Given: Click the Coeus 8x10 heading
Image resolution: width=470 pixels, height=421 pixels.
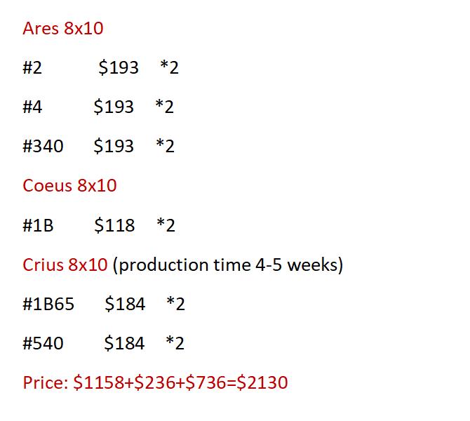Looking at the screenshot, I should pos(69,185).
